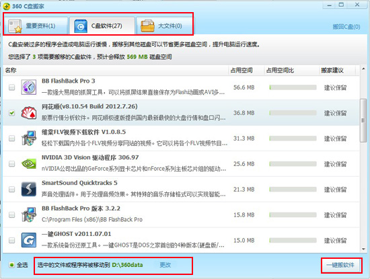Click the scrollbar down arrow

tap(363, 249)
